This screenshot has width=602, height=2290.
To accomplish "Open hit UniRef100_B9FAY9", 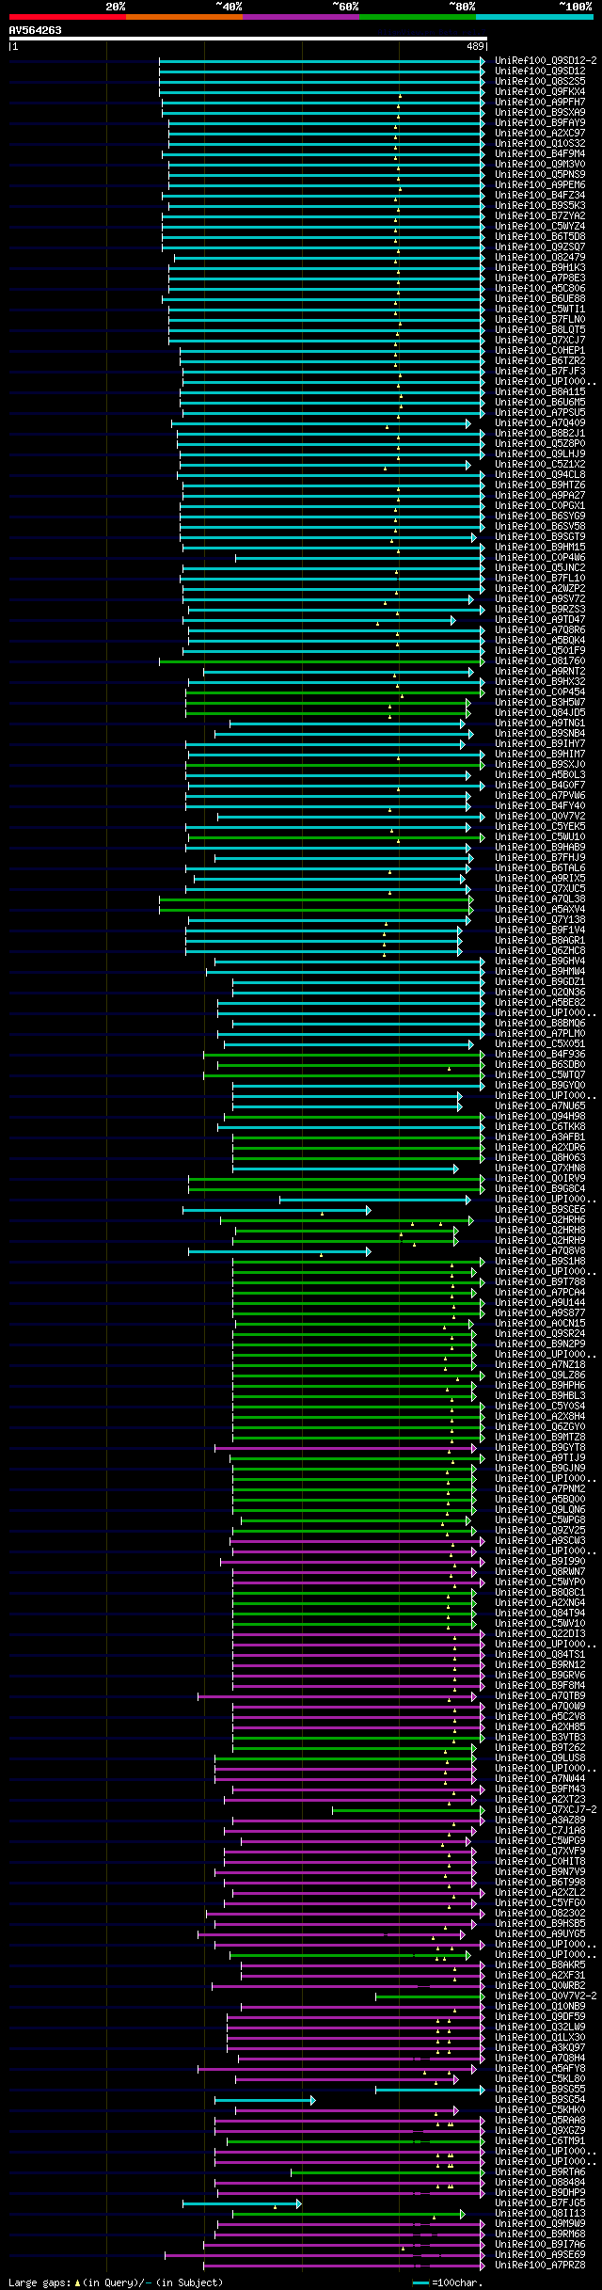I will [540, 122].
